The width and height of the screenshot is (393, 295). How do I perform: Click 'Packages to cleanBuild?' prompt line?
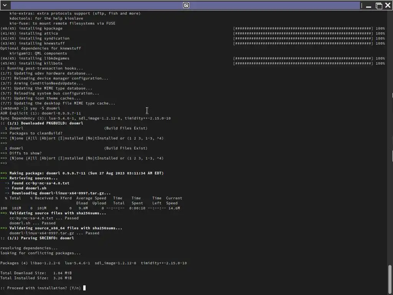(31, 133)
